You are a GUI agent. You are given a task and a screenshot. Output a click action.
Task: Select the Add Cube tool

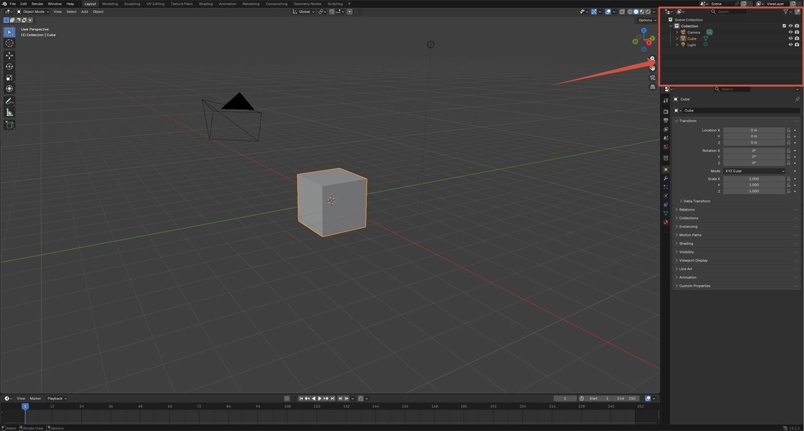coord(9,125)
